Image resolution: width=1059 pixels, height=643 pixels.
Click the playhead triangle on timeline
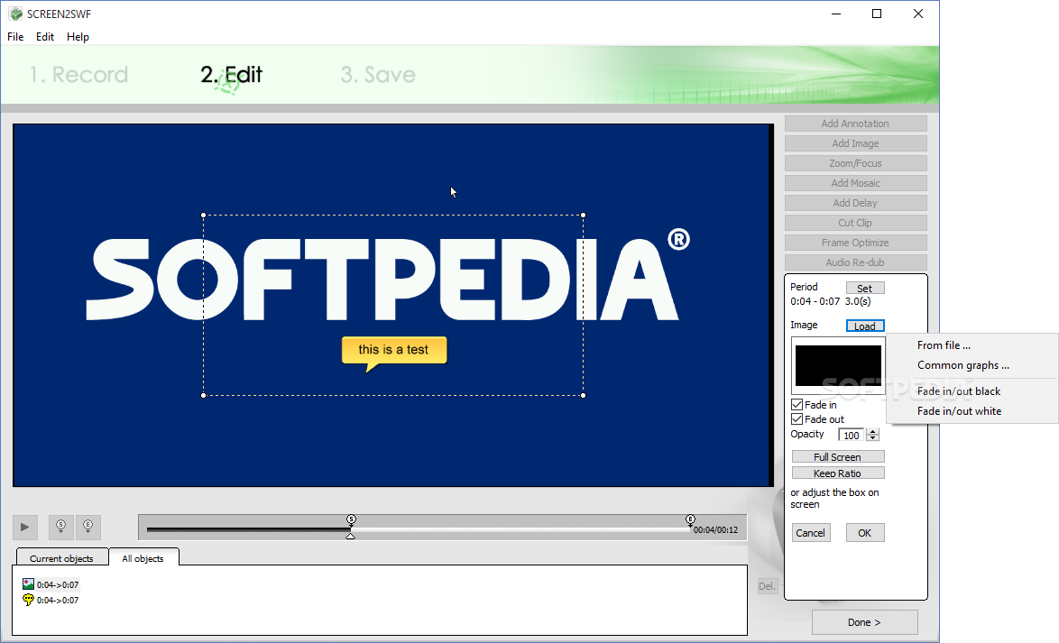pyautogui.click(x=351, y=536)
